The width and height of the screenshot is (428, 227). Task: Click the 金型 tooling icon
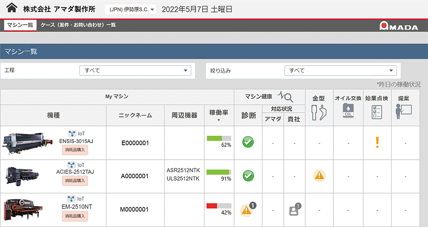click(x=319, y=113)
